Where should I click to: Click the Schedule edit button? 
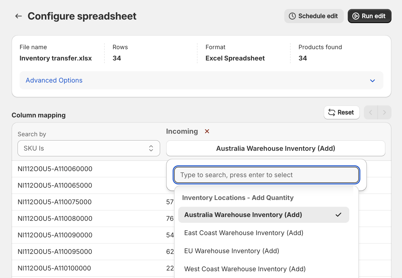pyautogui.click(x=314, y=16)
